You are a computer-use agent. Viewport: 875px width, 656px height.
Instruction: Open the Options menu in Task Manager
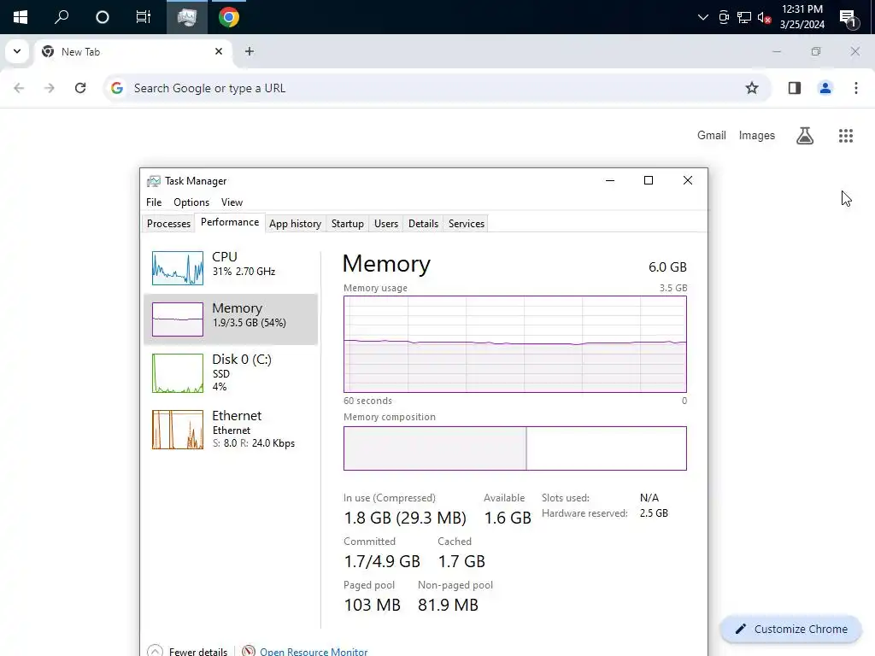tap(191, 202)
